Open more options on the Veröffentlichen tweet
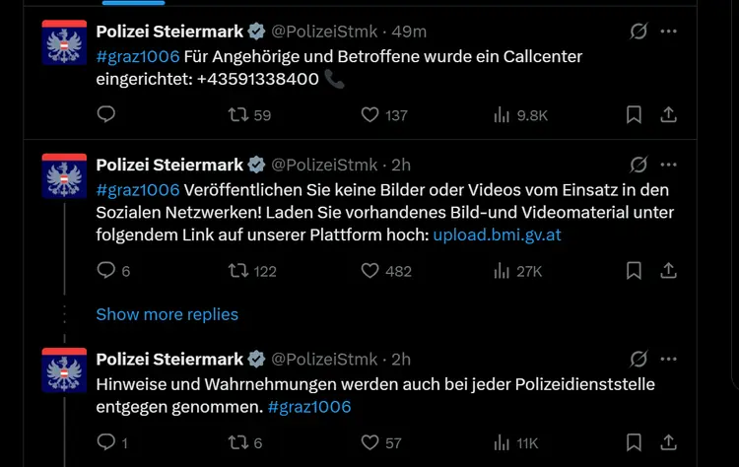 tap(668, 165)
